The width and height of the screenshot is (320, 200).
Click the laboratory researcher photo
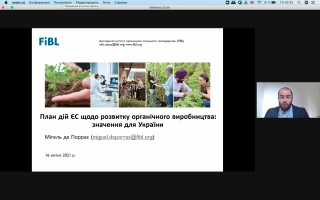[104, 85]
